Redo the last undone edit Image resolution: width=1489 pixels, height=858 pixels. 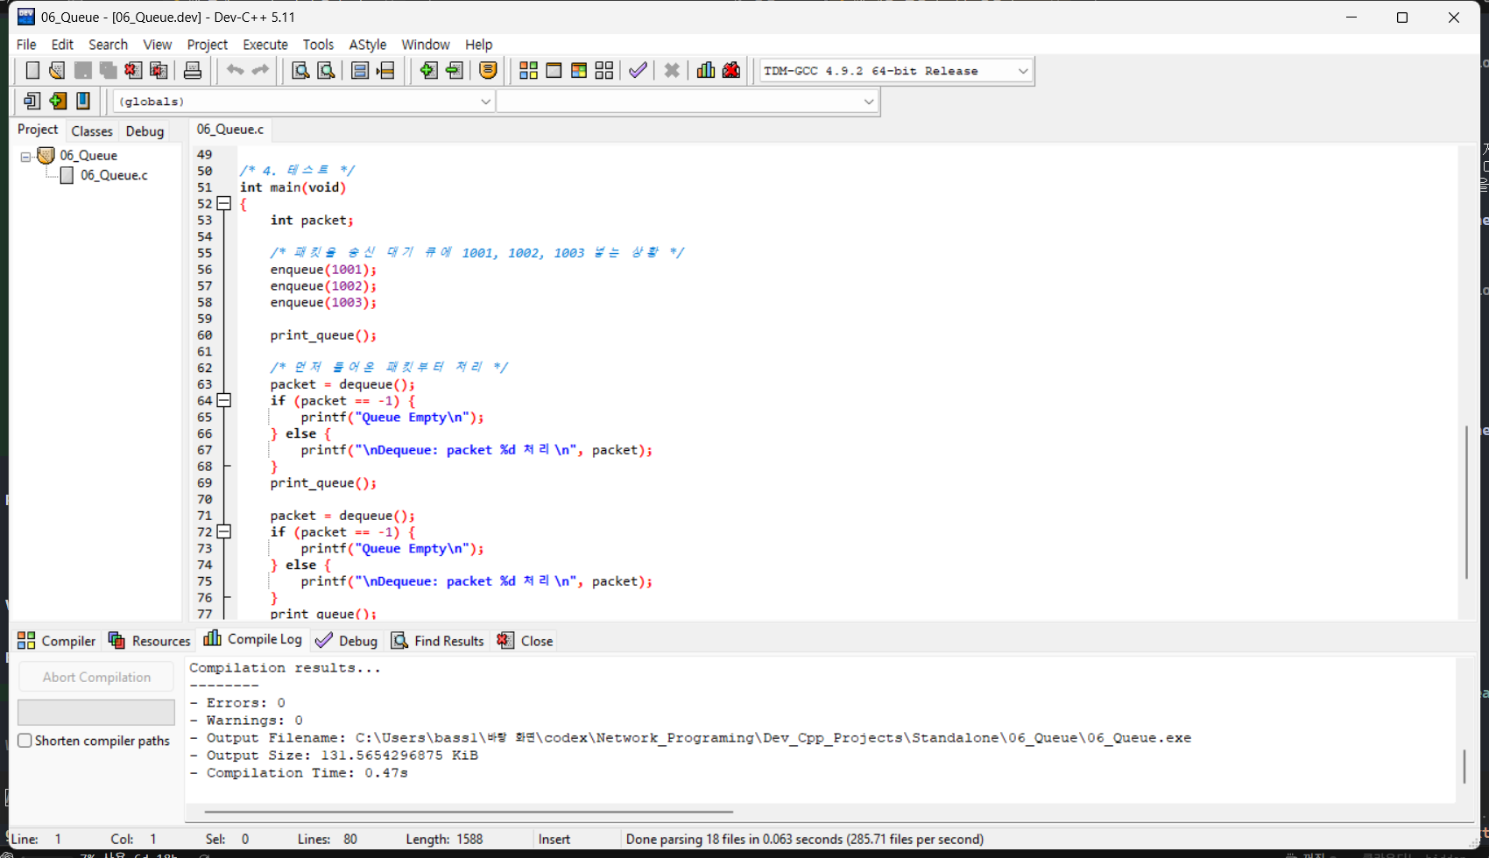click(x=260, y=71)
